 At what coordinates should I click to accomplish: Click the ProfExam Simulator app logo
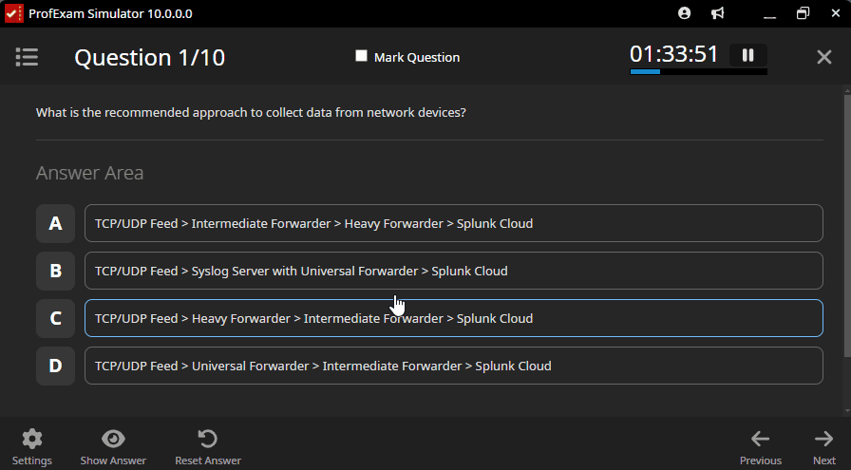13,13
